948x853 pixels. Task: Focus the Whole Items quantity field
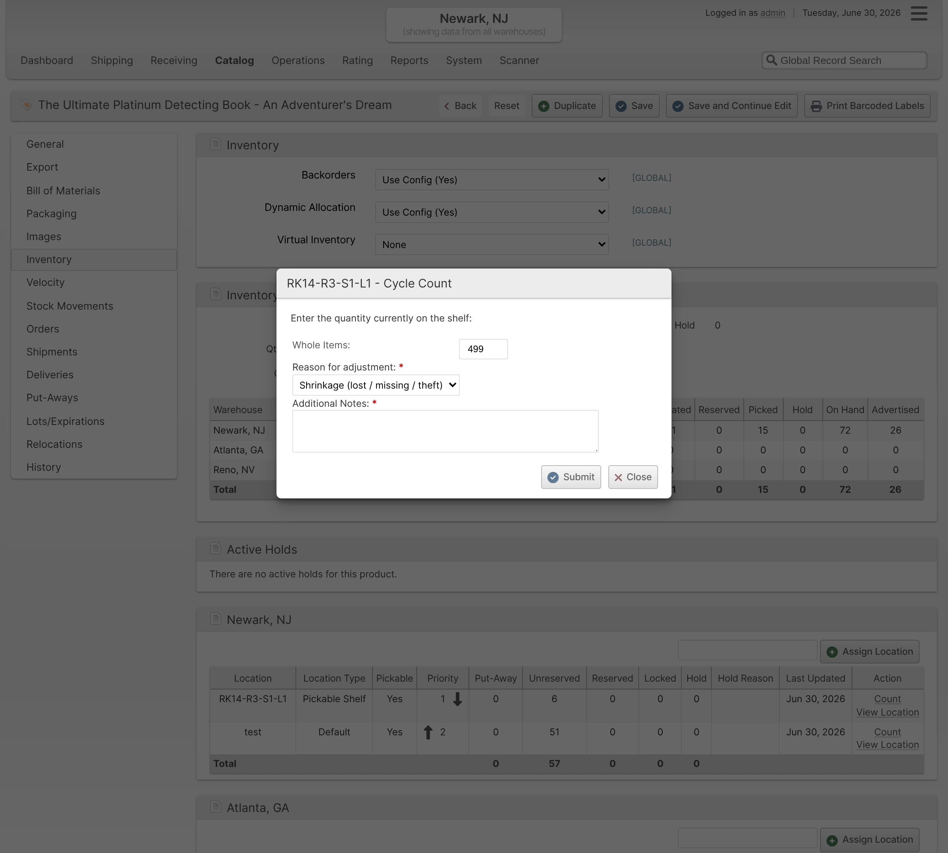(x=483, y=349)
